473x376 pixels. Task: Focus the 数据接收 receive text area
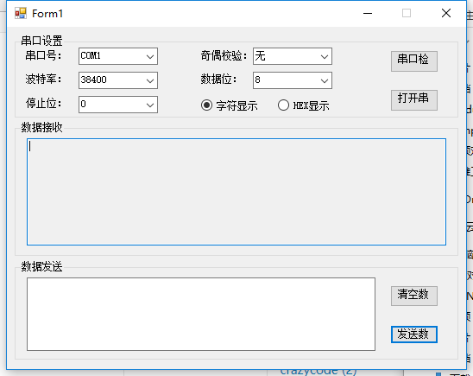236,192
